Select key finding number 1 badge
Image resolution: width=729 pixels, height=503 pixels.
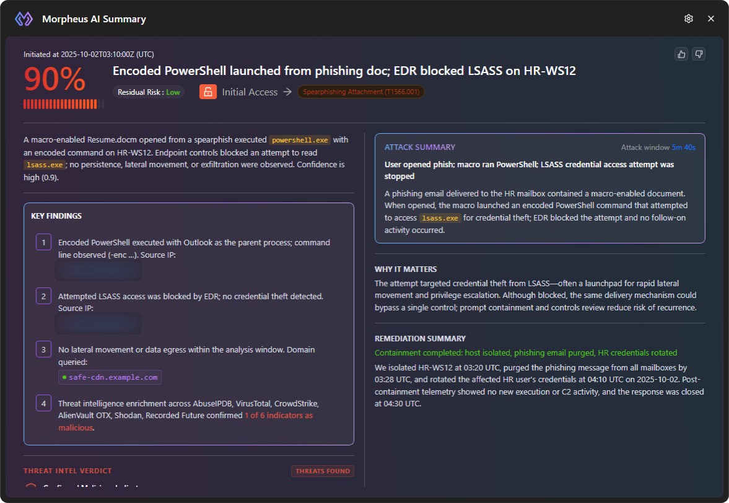tap(44, 242)
